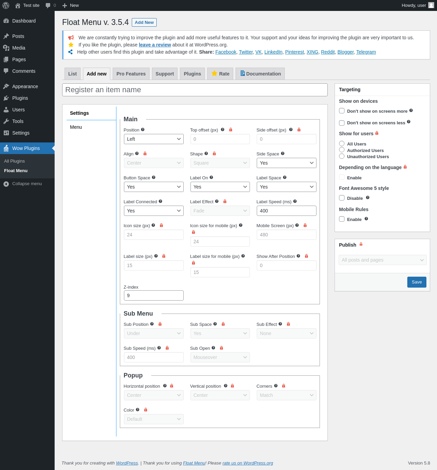The height and width of the screenshot is (470, 437).
Task: Open Appearance in the admin sidebar
Action: click(27, 86)
